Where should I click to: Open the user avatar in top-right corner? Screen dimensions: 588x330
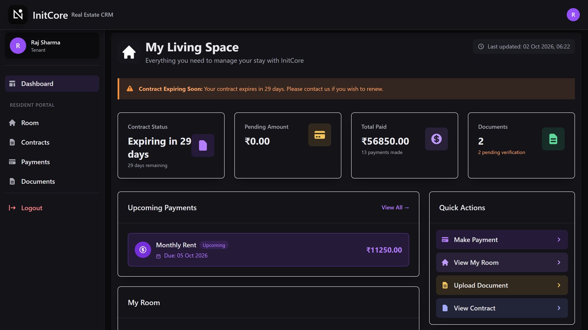(573, 15)
